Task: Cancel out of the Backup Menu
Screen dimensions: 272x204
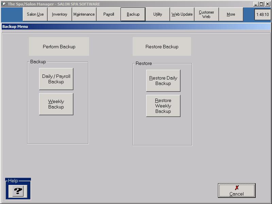Action: pos(236,191)
